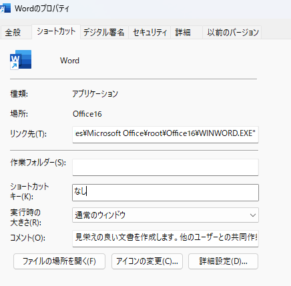This screenshot has height=286, width=291.
Task: Open the 以前のバージョン tab
Action: click(x=232, y=33)
